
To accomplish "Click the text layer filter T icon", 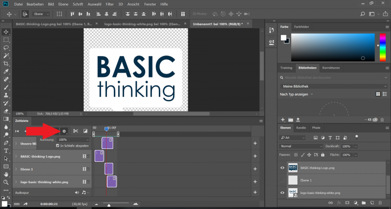I will tap(330, 138).
